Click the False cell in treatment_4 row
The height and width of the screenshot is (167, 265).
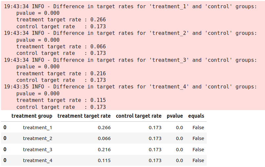(x=198, y=160)
